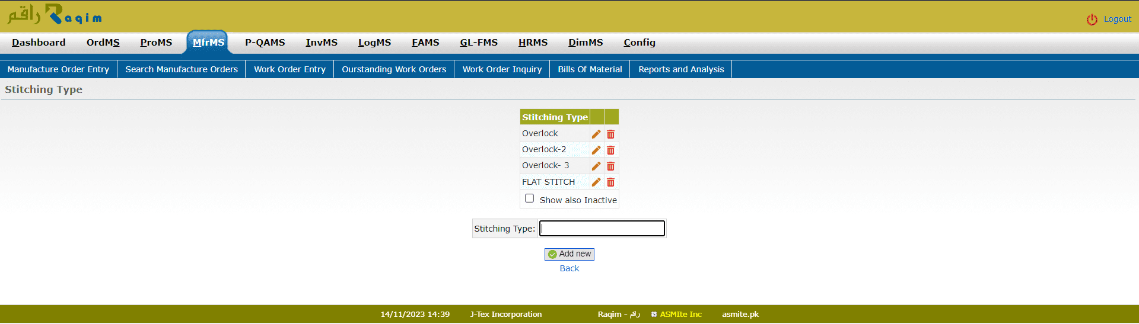Click the red power Logout icon
This screenshot has width=1139, height=324.
1092,20
